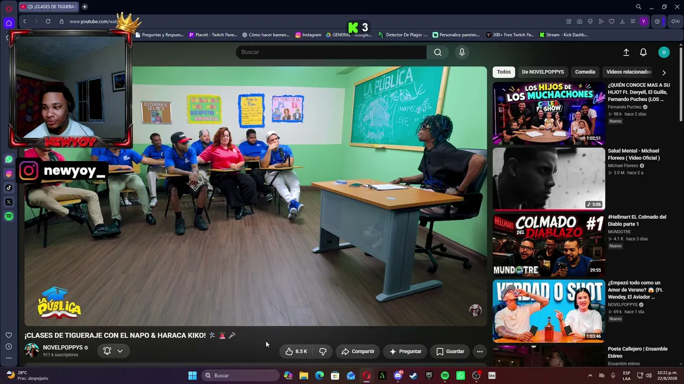Open File Explorer from the taskbar
The width and height of the screenshot is (684, 384).
point(304,375)
